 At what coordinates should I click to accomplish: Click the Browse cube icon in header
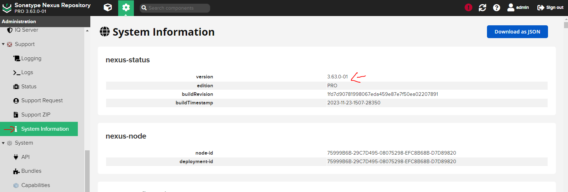click(x=107, y=7)
